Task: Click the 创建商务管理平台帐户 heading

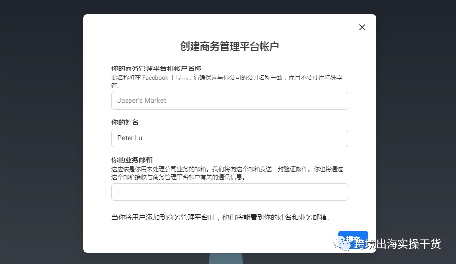Action: [229, 46]
